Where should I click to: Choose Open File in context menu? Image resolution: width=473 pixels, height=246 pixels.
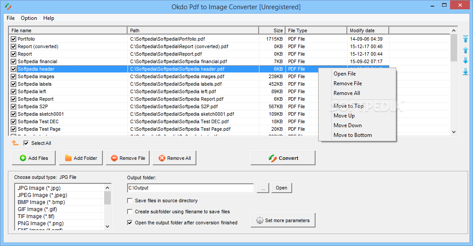(357, 74)
